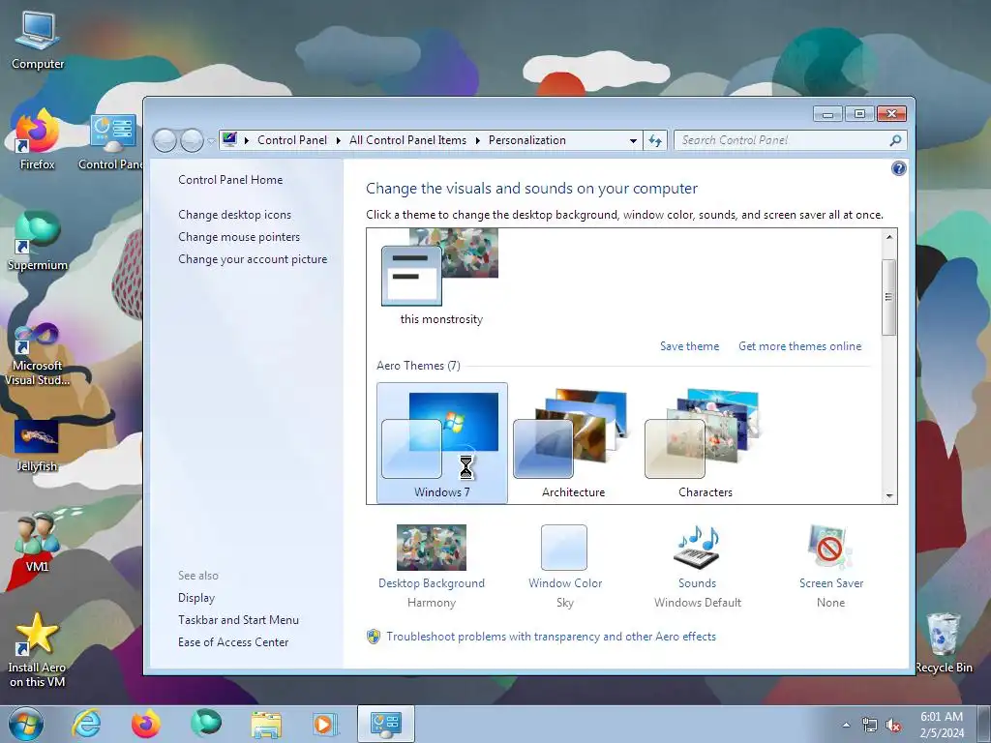Select the VM1 desktop icon
The height and width of the screenshot is (743, 991).
37,544
